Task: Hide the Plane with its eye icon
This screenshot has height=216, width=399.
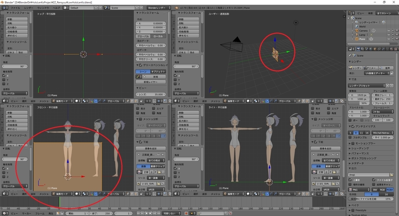Action: (388, 39)
